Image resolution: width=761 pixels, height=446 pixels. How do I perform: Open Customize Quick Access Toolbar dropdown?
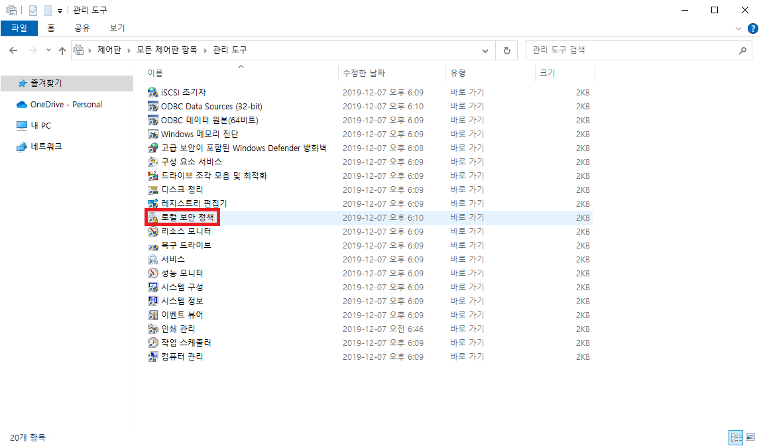coord(60,11)
